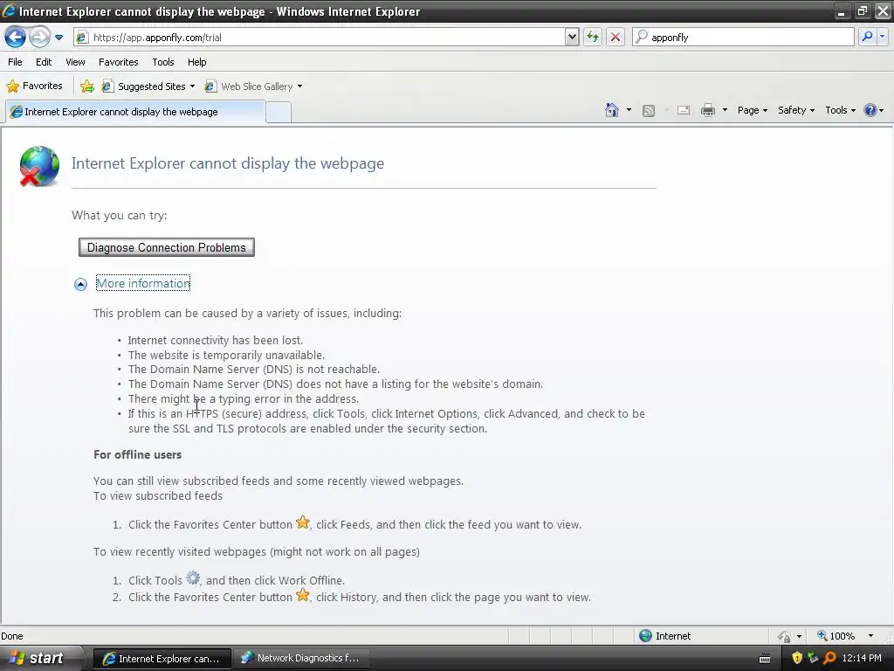Click the yellow security shield tray icon
Viewport: 894px width, 671px height.
pos(797,658)
